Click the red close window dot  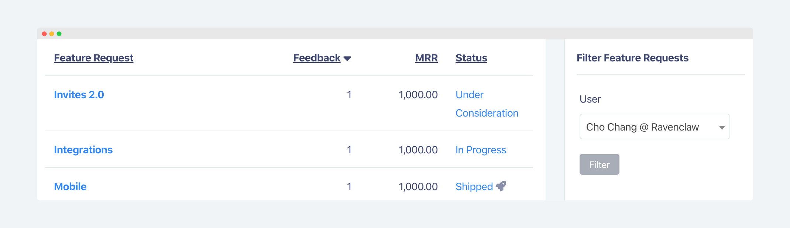44,34
